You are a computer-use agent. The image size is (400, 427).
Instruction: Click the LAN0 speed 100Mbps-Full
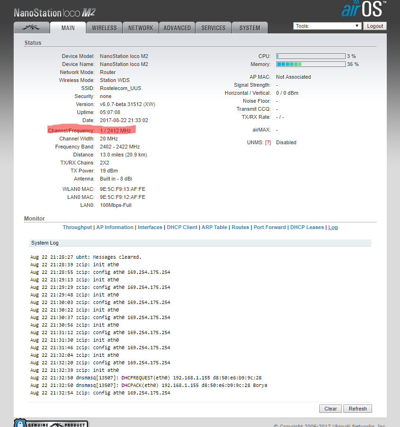point(116,205)
